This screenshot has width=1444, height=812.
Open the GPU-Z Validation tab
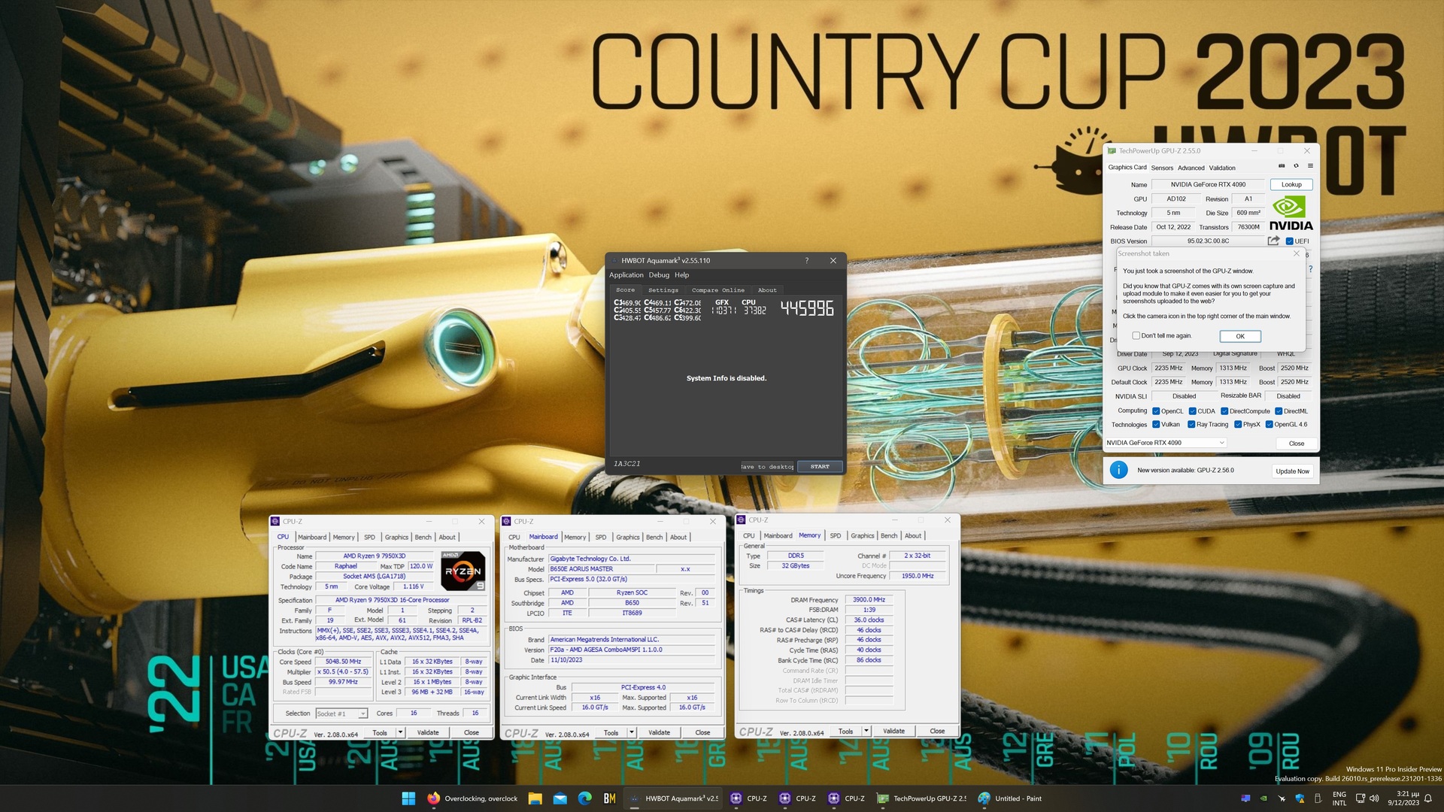click(1222, 168)
